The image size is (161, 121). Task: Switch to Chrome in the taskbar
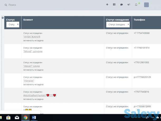[x=25, y=118]
